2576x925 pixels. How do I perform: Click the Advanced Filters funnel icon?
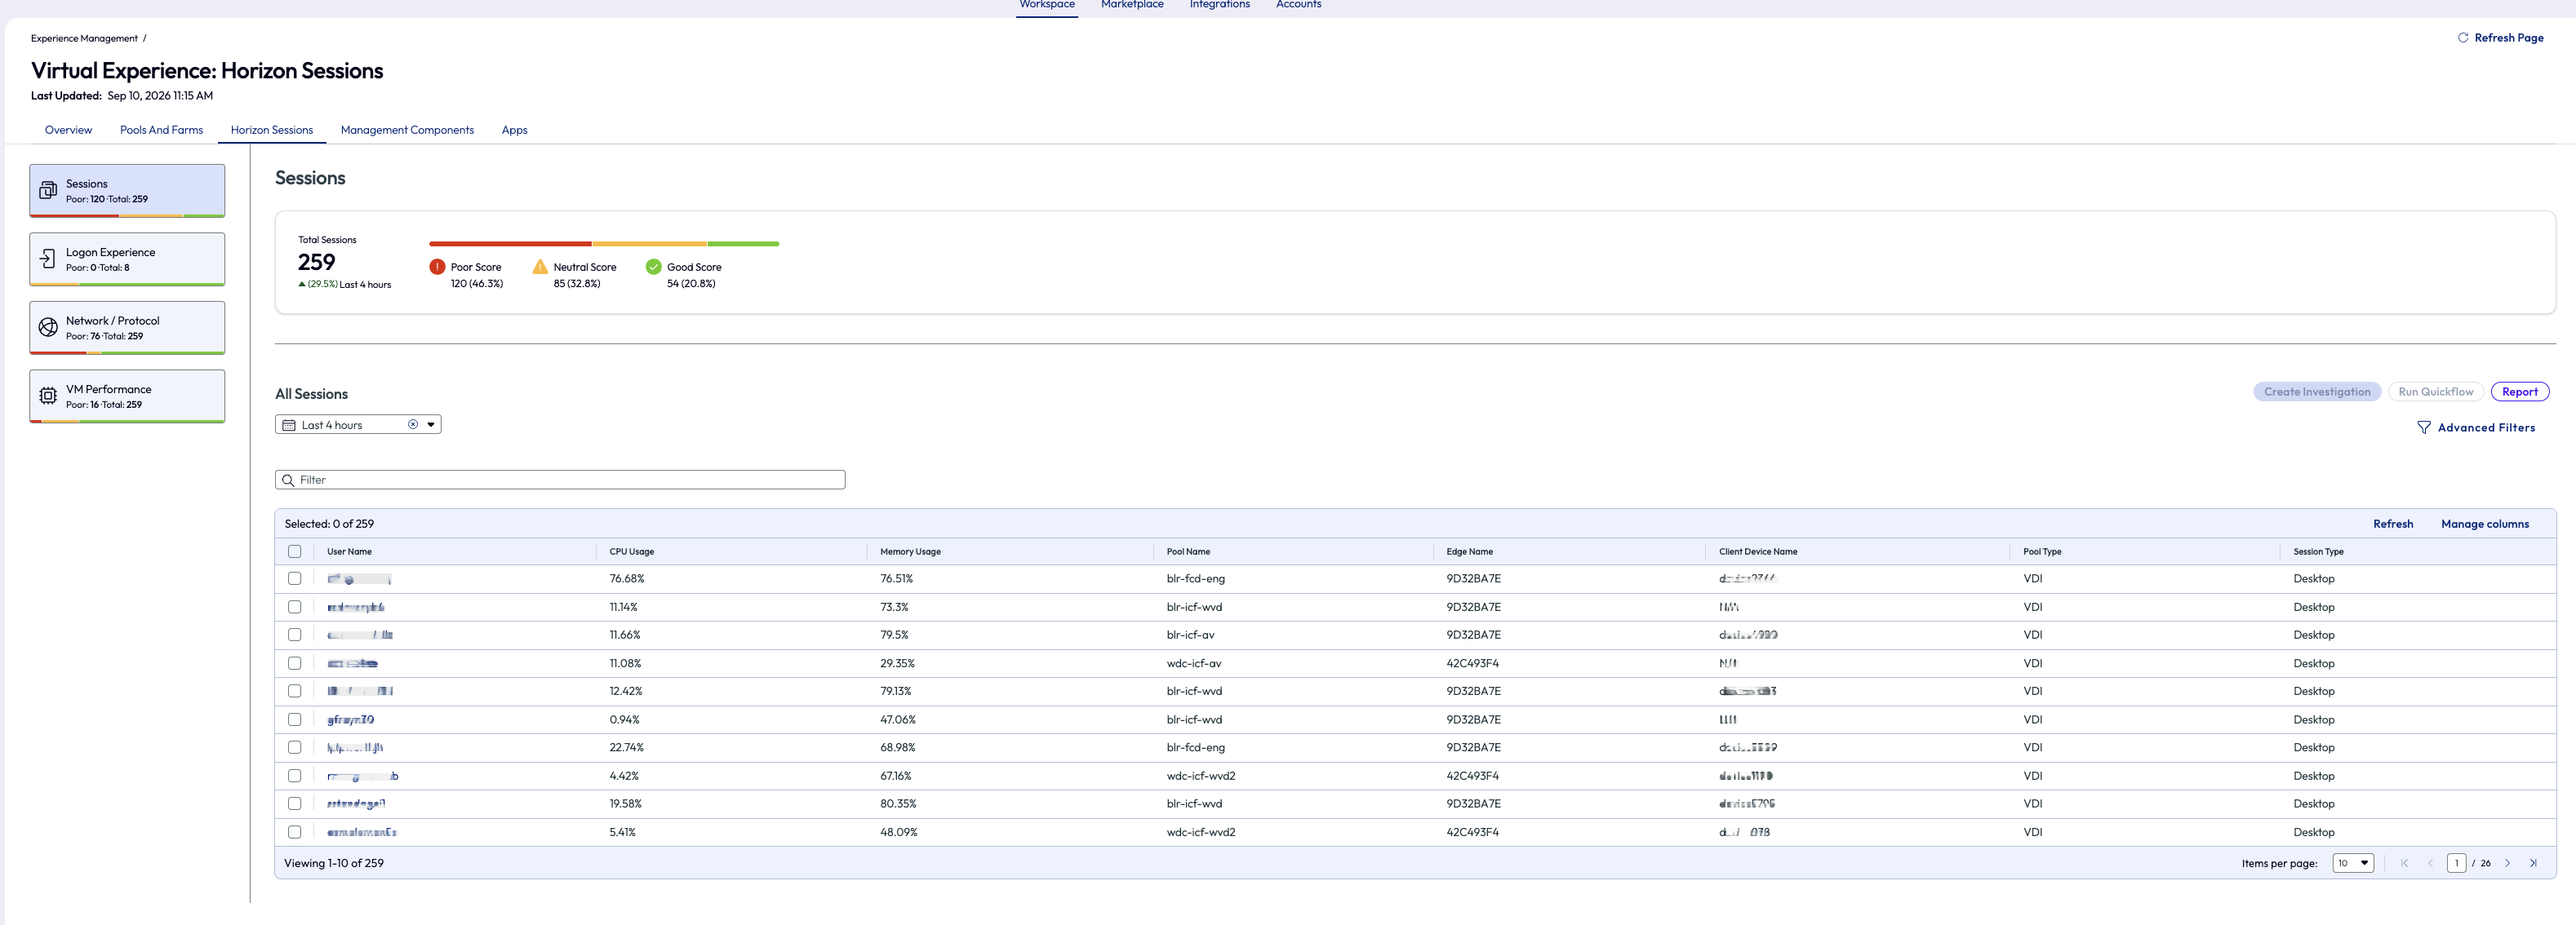(x=2424, y=427)
